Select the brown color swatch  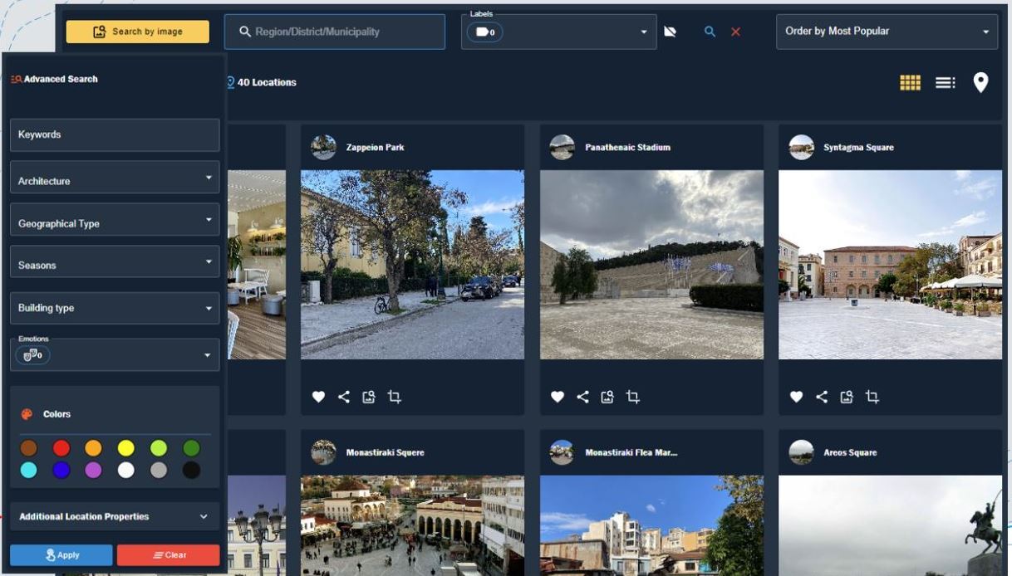[28, 448]
